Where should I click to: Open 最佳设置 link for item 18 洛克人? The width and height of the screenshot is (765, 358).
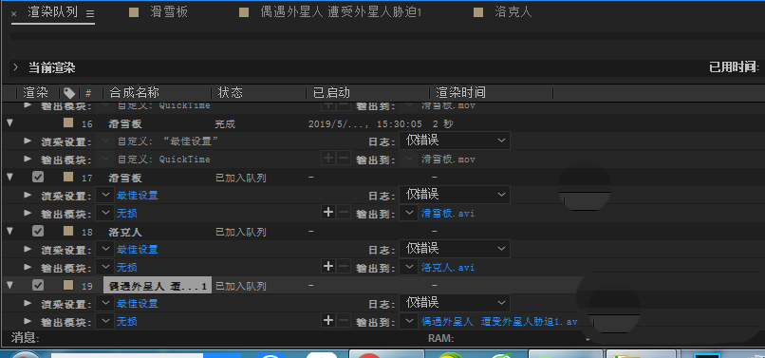click(137, 250)
